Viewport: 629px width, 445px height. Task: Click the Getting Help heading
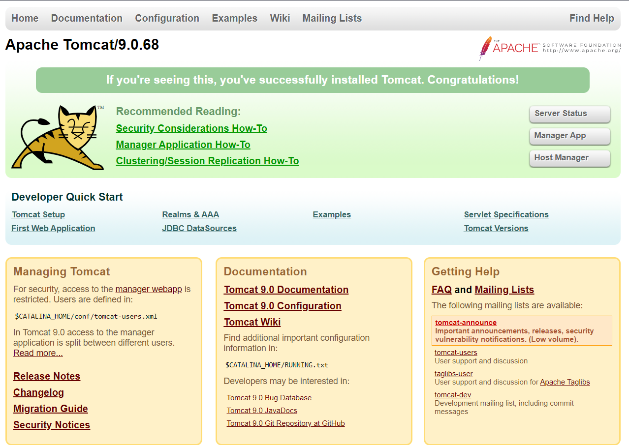(x=466, y=271)
